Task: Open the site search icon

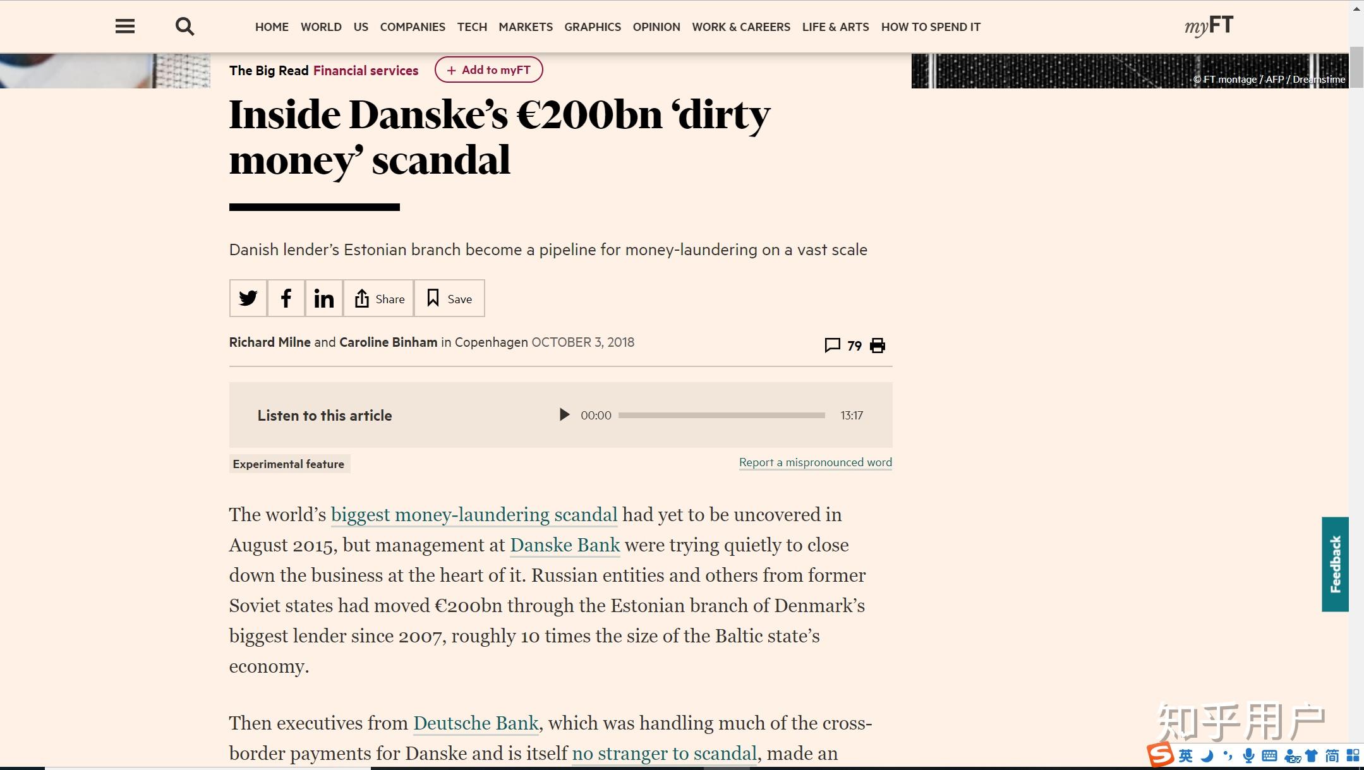Action: point(184,27)
